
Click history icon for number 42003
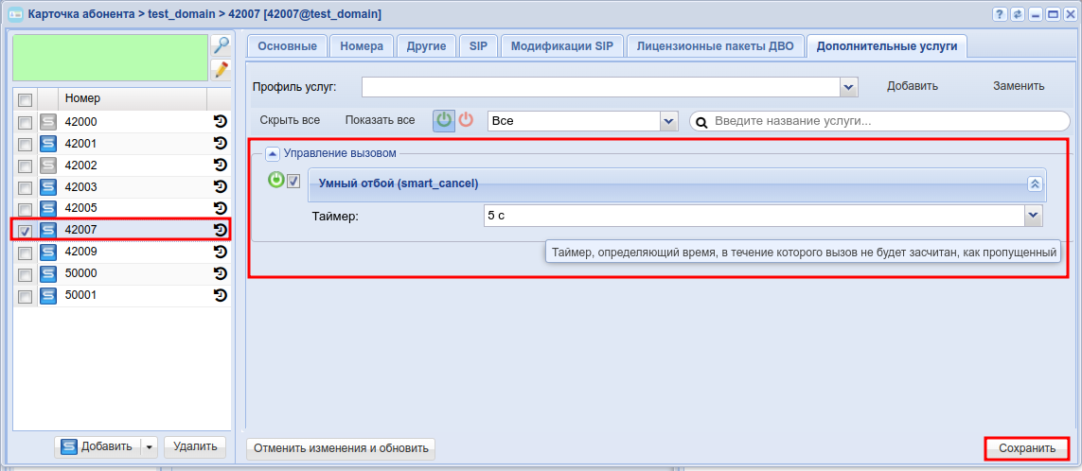point(221,187)
